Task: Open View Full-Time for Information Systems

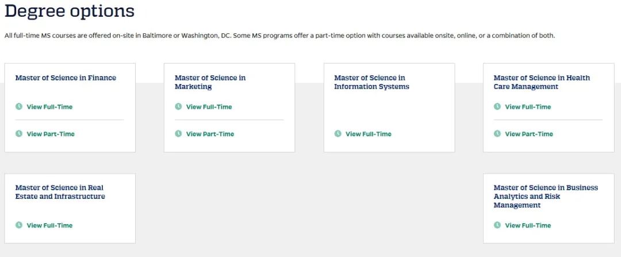Action: point(369,134)
